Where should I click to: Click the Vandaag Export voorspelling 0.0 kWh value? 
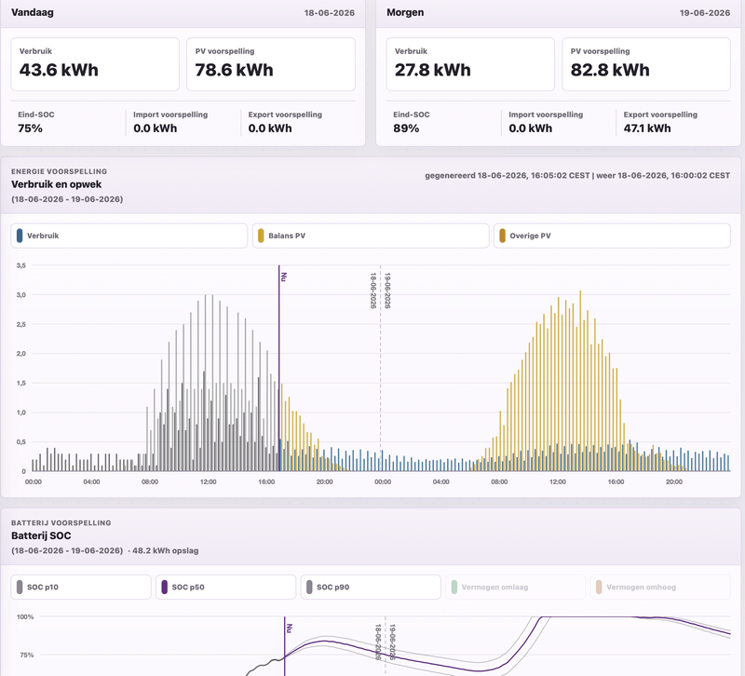[x=270, y=128]
